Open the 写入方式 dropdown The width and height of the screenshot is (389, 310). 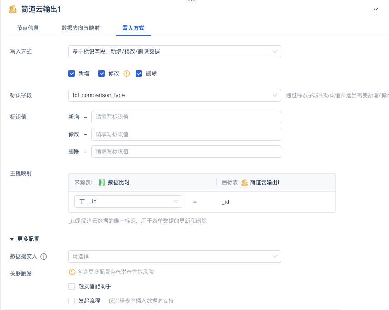(x=175, y=52)
